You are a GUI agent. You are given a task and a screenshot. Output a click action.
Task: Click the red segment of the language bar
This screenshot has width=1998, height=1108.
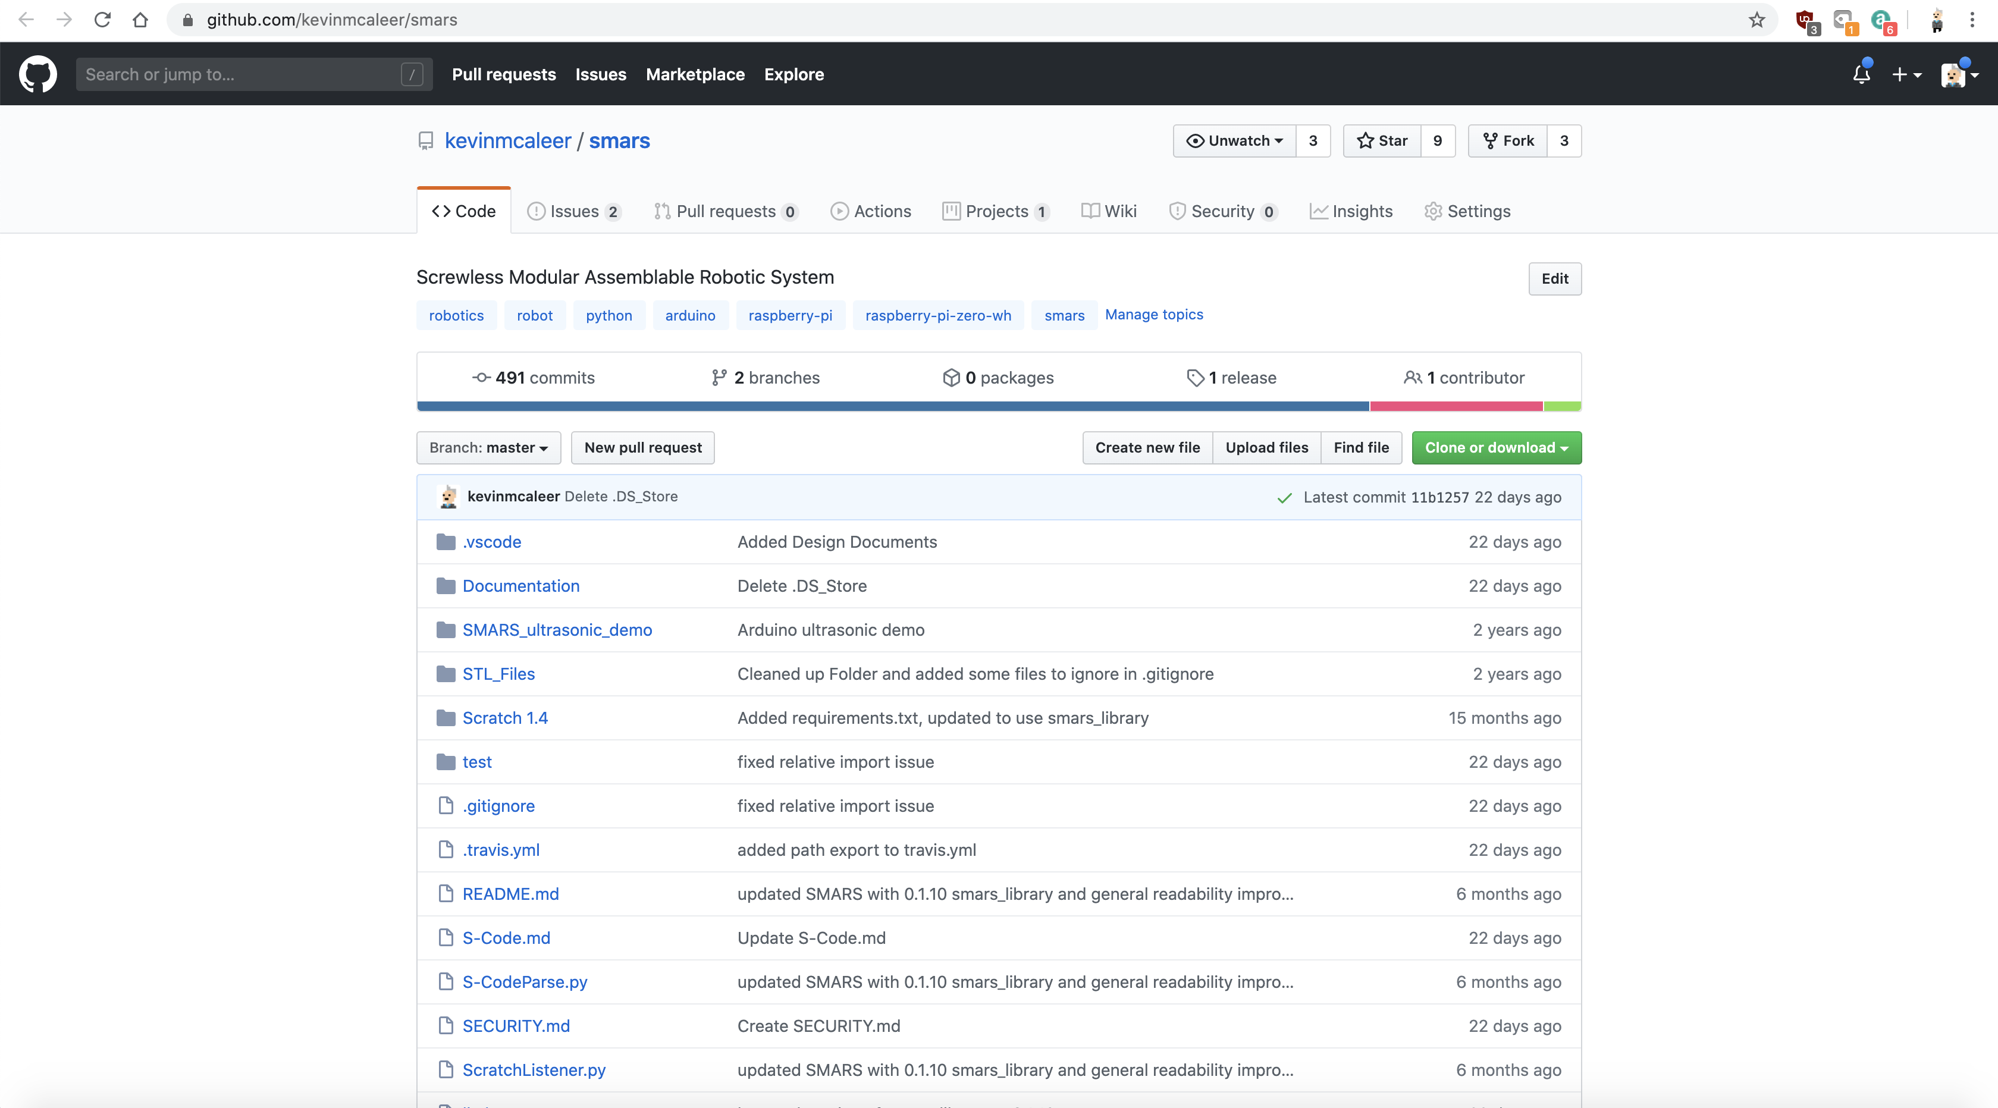[1457, 406]
